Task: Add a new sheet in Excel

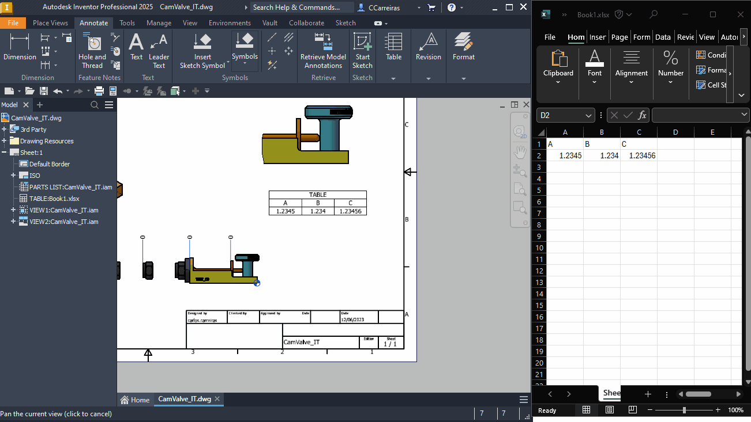Action: pyautogui.click(x=648, y=394)
